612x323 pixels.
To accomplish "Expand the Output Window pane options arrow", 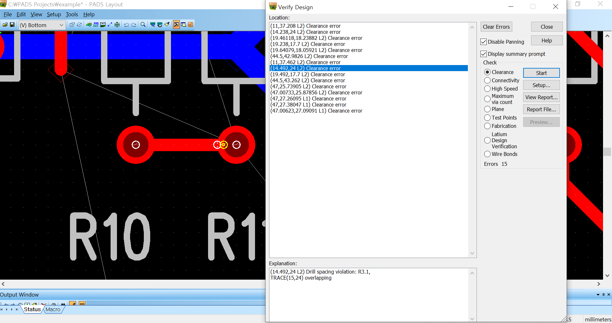I will [x=598, y=295].
